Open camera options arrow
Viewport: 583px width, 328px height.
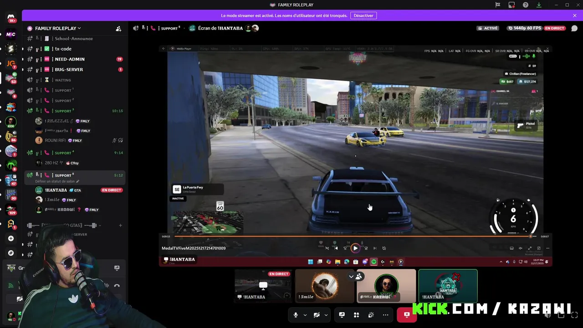point(326,315)
